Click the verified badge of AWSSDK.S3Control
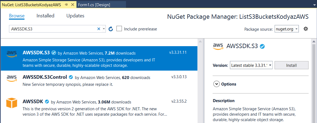317x123 pixels. 71,77
